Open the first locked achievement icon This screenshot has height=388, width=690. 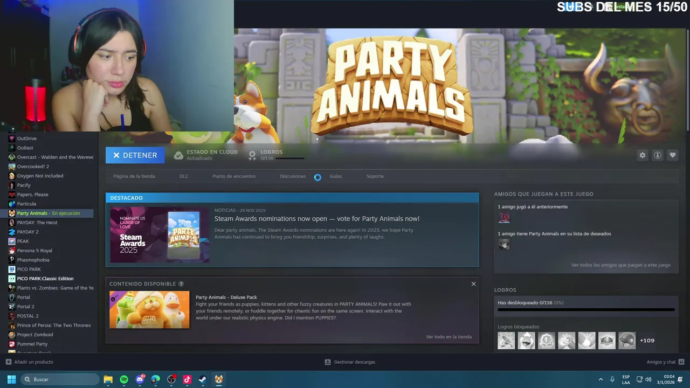[x=506, y=341]
